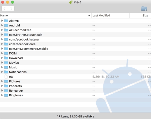Expand the Alarms folder triangle

pyautogui.click(x=2, y=21)
